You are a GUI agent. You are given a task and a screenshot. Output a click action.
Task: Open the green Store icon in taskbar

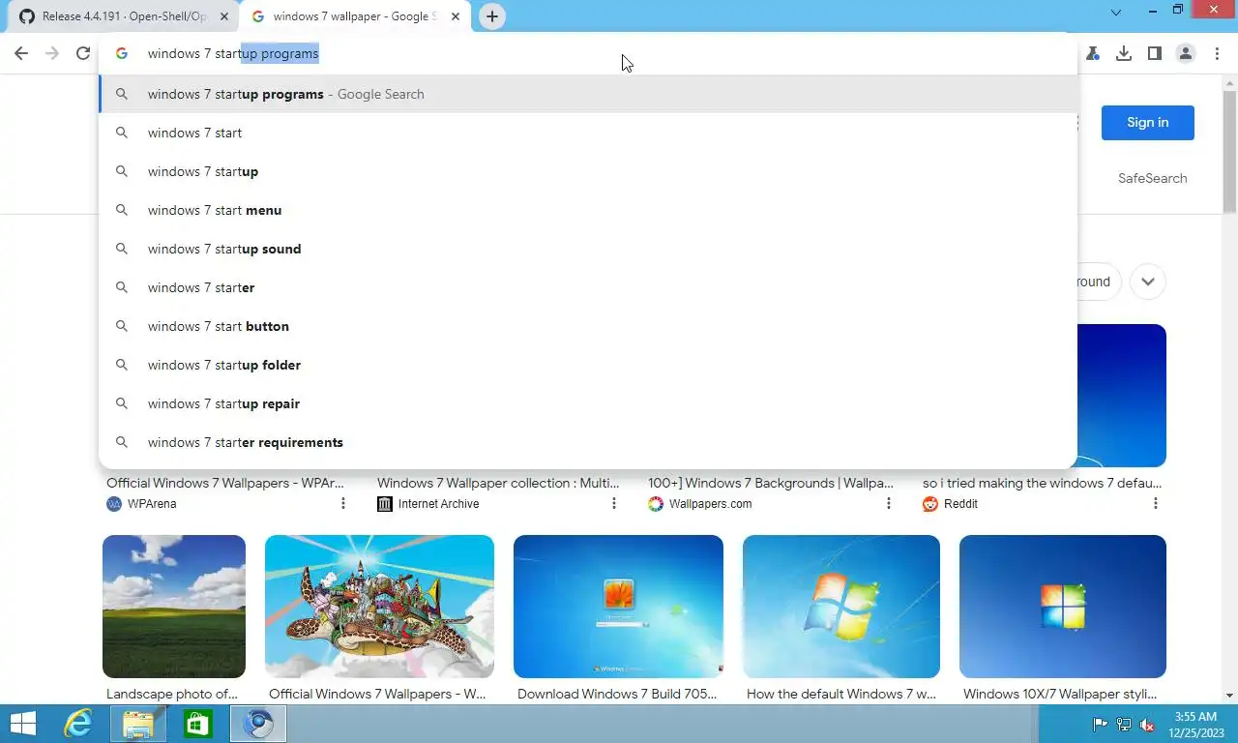(x=197, y=724)
